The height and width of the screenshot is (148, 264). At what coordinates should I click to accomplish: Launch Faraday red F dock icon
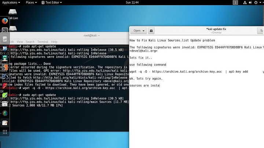click(x=5, y=86)
